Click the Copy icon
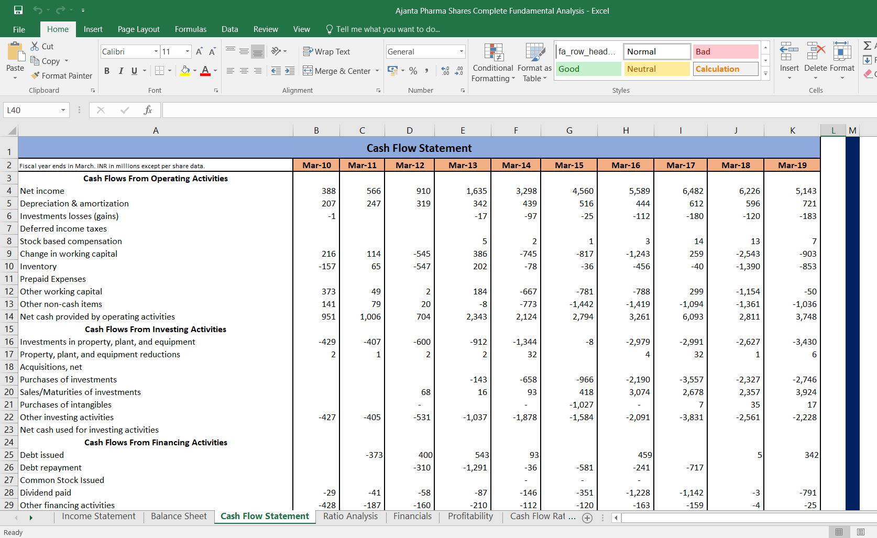The width and height of the screenshot is (877, 538). pyautogui.click(x=35, y=61)
